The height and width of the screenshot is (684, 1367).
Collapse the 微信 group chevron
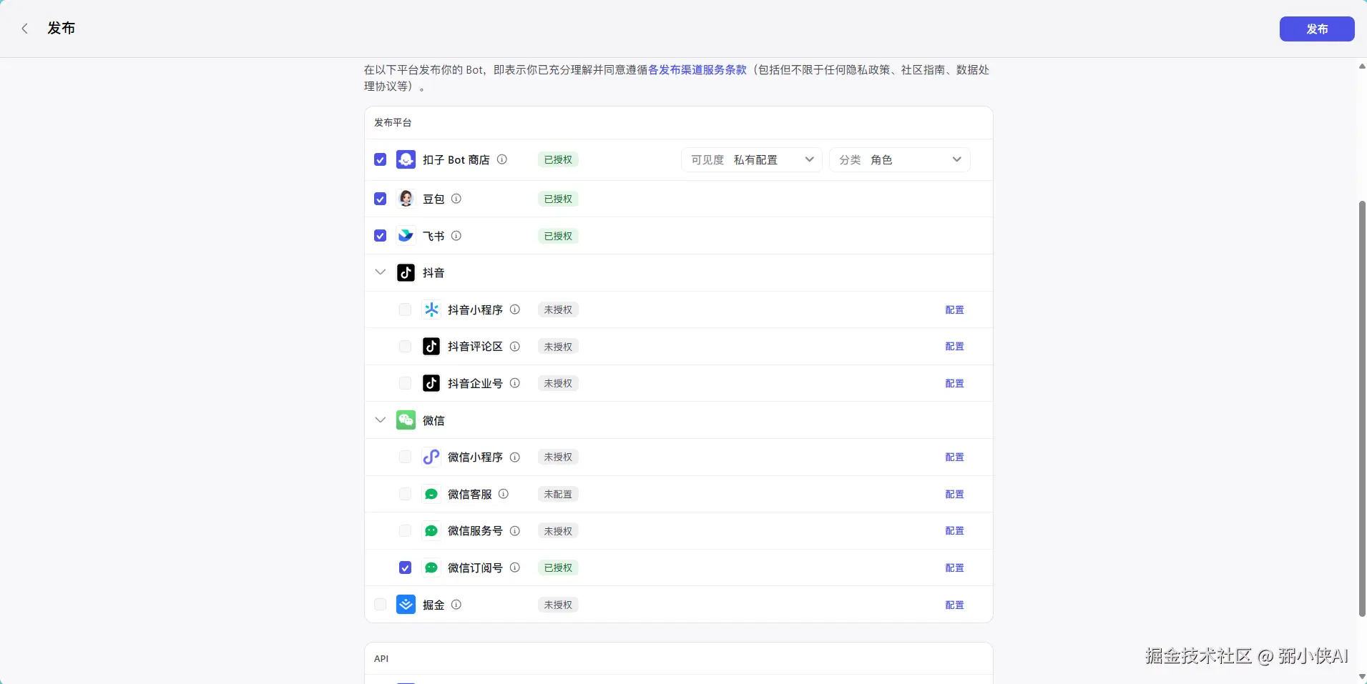(x=381, y=420)
